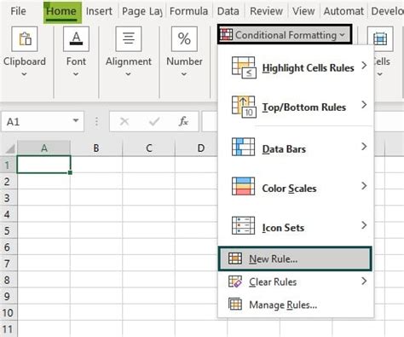Image resolution: width=404 pixels, height=337 pixels.
Task: Choose New Rule... from the menu
Action: coord(295,259)
